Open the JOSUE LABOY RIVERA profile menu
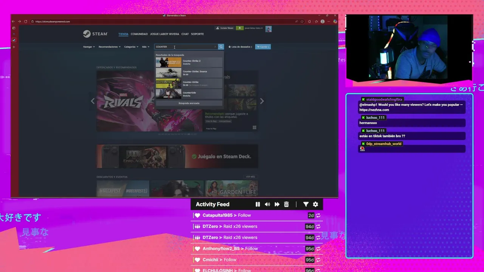The width and height of the screenshot is (484, 272). pos(164,34)
